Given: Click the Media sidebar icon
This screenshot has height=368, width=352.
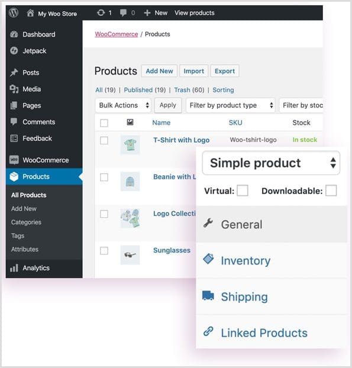Looking at the screenshot, I should [14, 89].
